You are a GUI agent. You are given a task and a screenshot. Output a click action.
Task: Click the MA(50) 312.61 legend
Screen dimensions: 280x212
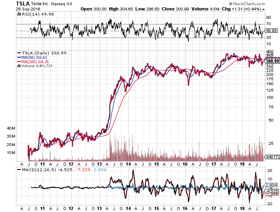(x=32, y=58)
